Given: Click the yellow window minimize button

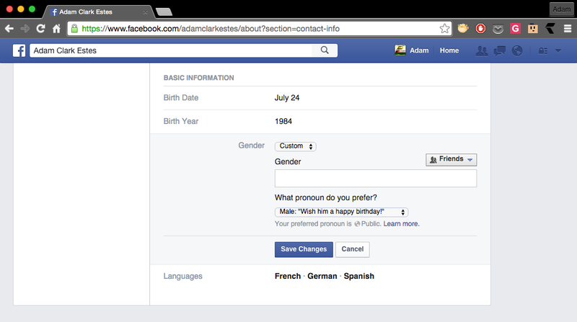Looking at the screenshot, I should [x=21, y=9].
